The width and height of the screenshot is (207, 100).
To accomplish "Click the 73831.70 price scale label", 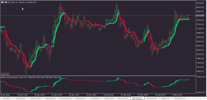I will pos(200,71).
